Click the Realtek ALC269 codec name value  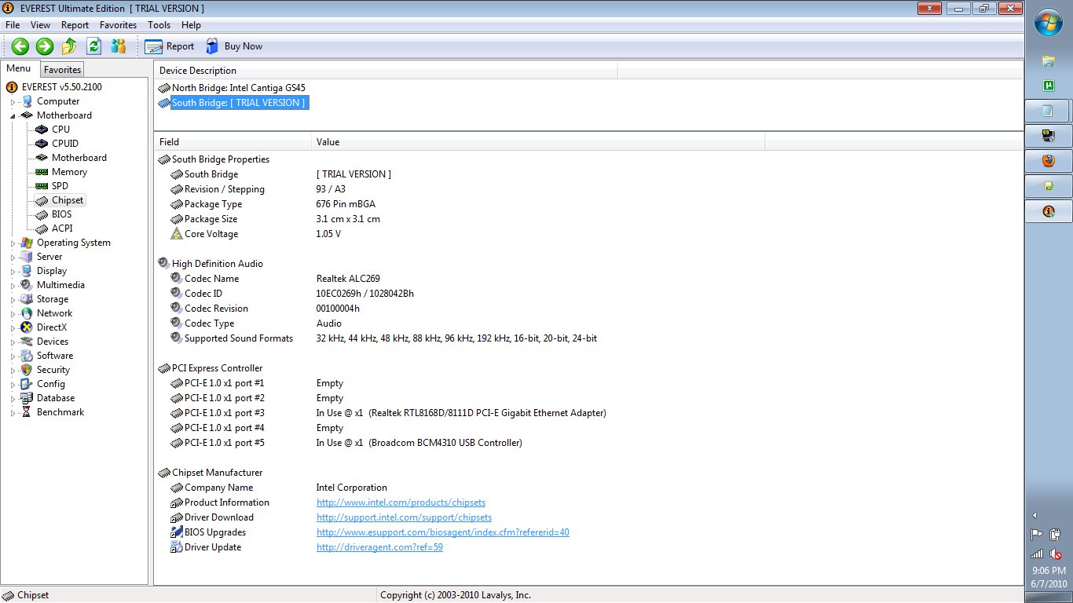[x=349, y=279]
